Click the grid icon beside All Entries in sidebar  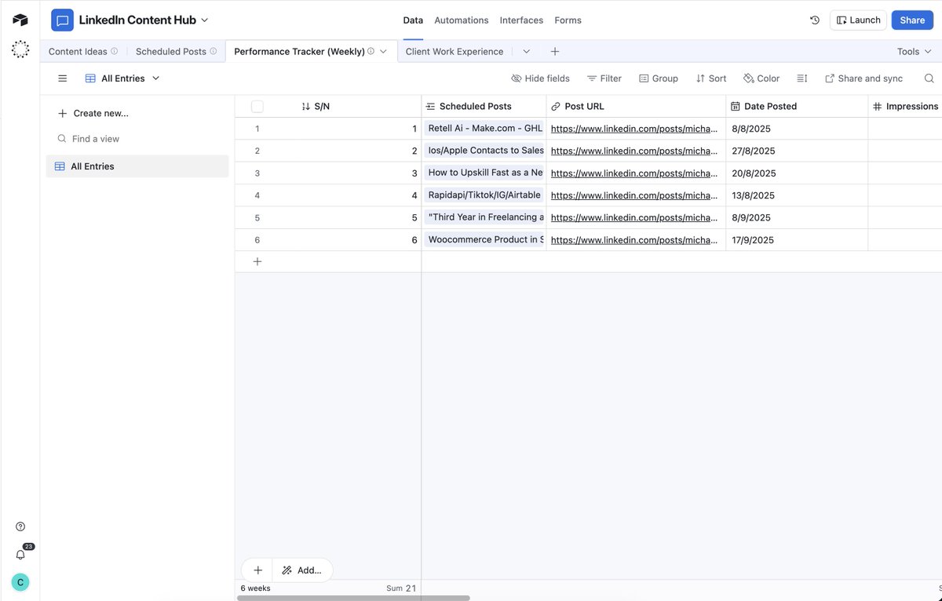60,166
